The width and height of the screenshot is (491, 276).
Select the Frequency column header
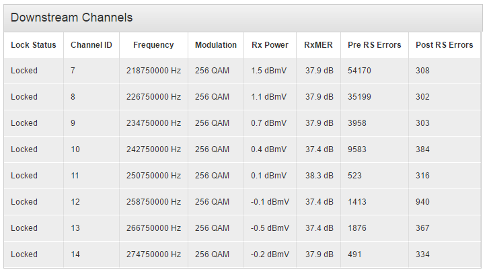point(153,45)
